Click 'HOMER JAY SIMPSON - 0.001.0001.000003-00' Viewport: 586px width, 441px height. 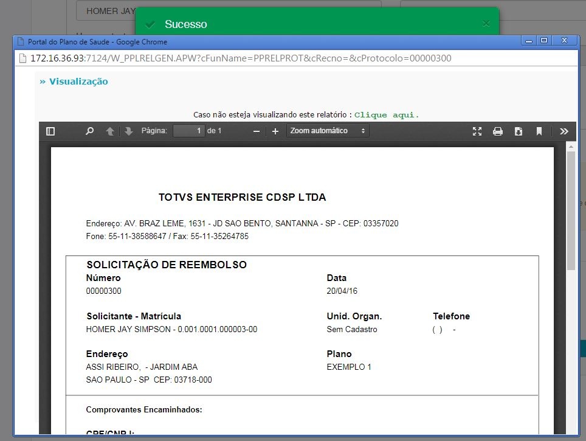pyautogui.click(x=171, y=330)
